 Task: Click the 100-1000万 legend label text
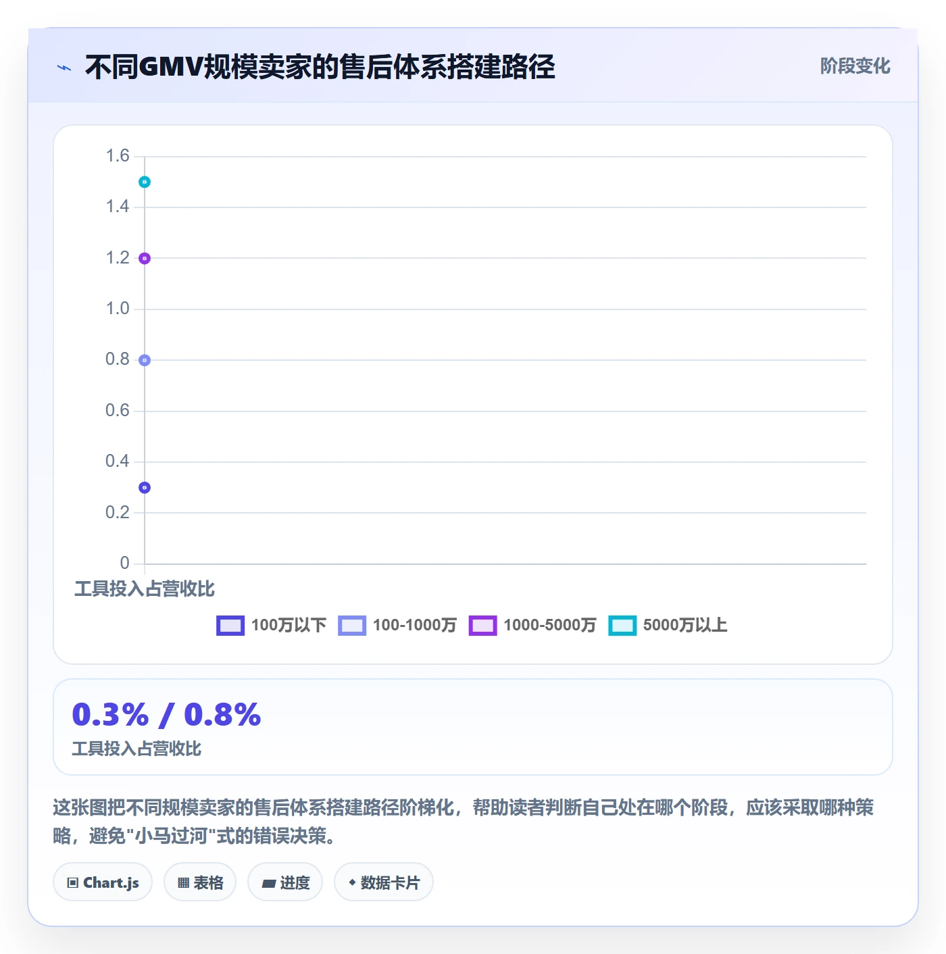coord(415,625)
